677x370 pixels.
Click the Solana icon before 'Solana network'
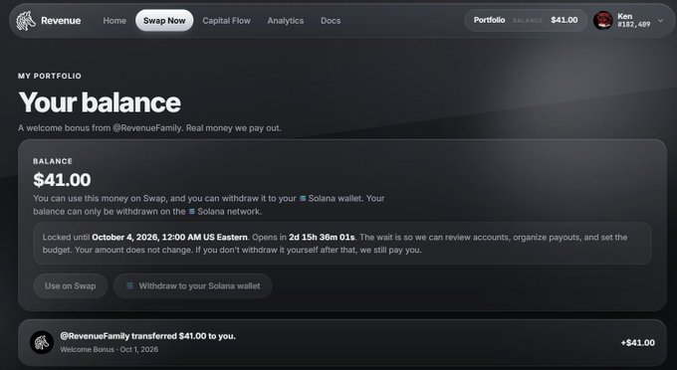pyautogui.click(x=192, y=211)
